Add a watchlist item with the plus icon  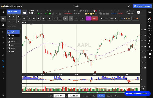9,21
